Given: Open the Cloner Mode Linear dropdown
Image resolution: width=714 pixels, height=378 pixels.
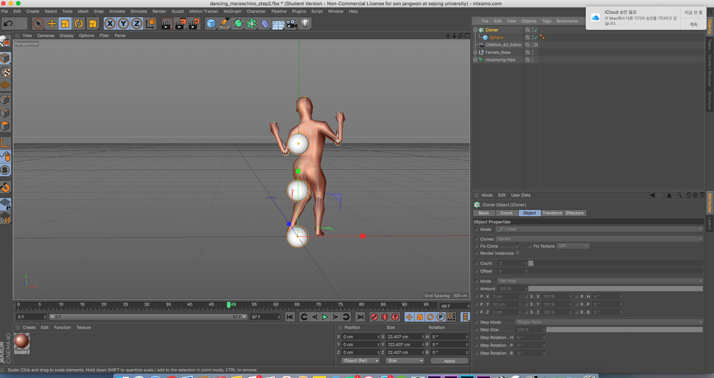Looking at the screenshot, I should 600,229.
